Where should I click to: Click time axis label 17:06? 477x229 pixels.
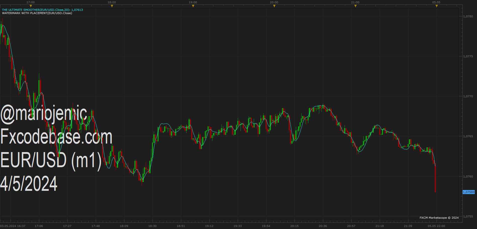pyautogui.click(x=39, y=226)
